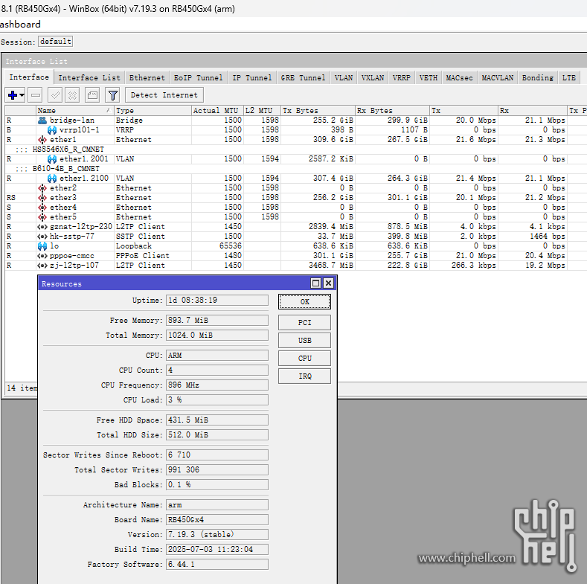Click the Disable cross icon
Screen dimensions: 587x584
coord(72,95)
